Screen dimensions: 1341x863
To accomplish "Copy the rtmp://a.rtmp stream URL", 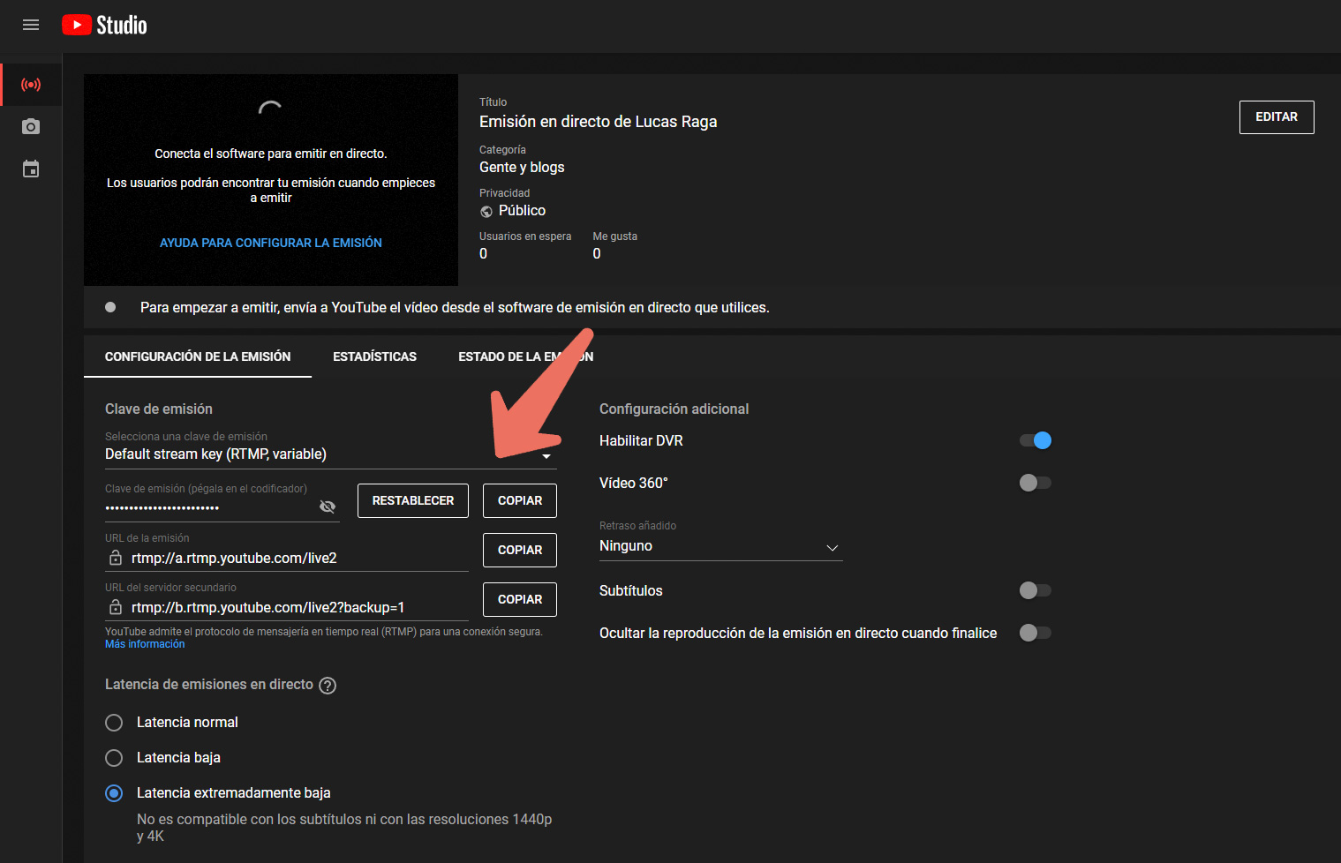I will (520, 550).
